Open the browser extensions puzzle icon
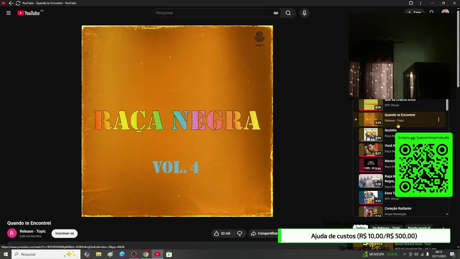The image size is (460, 259). [x=411, y=3]
